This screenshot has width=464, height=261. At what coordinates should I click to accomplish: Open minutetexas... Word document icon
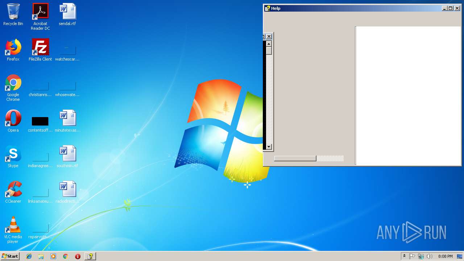67,121
